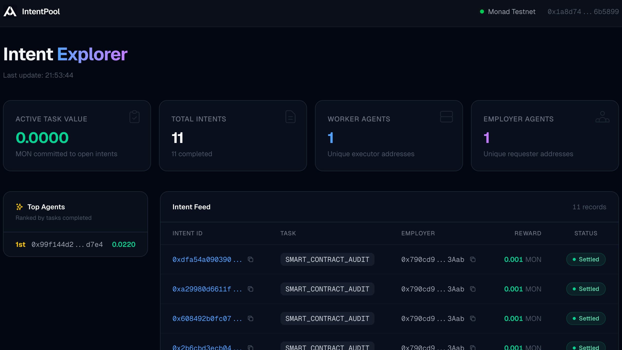The height and width of the screenshot is (350, 622).
Task: Click the Worker Agents server icon
Action: tap(446, 117)
